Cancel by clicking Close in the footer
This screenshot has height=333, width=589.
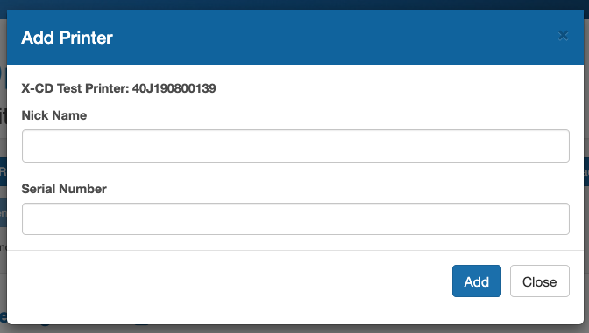pyautogui.click(x=539, y=281)
